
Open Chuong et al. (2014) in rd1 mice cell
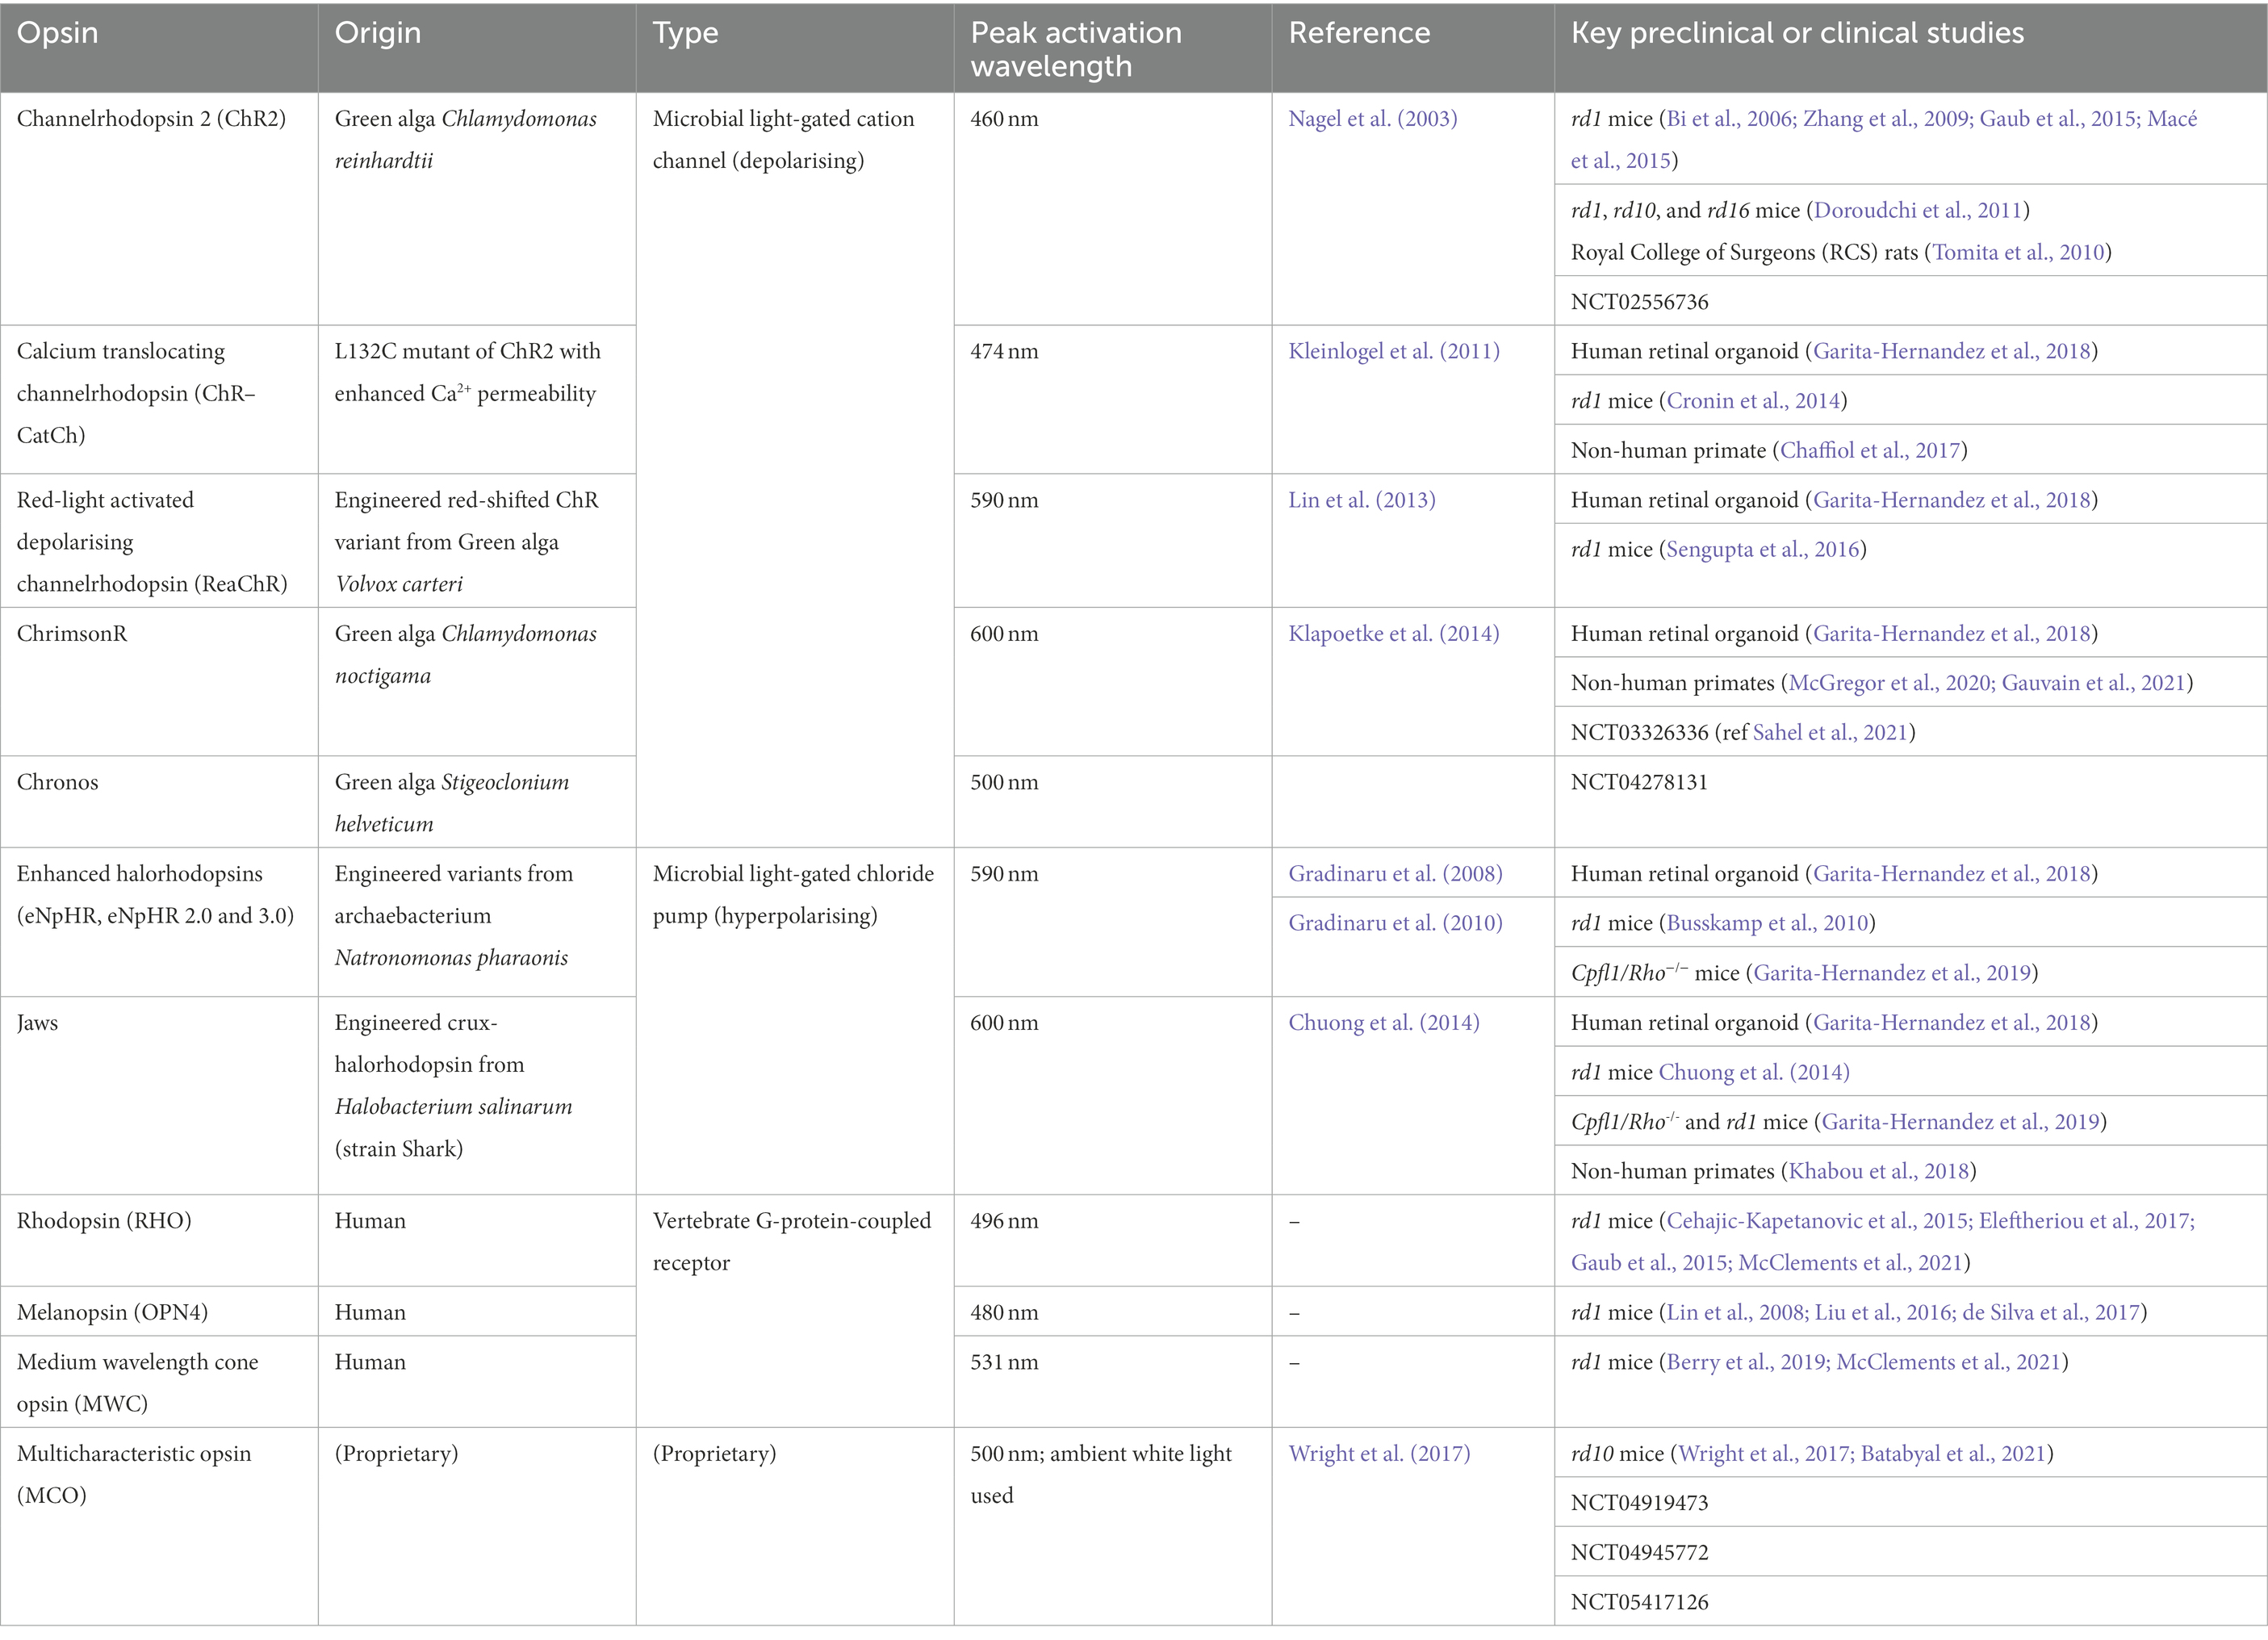tap(1754, 1073)
